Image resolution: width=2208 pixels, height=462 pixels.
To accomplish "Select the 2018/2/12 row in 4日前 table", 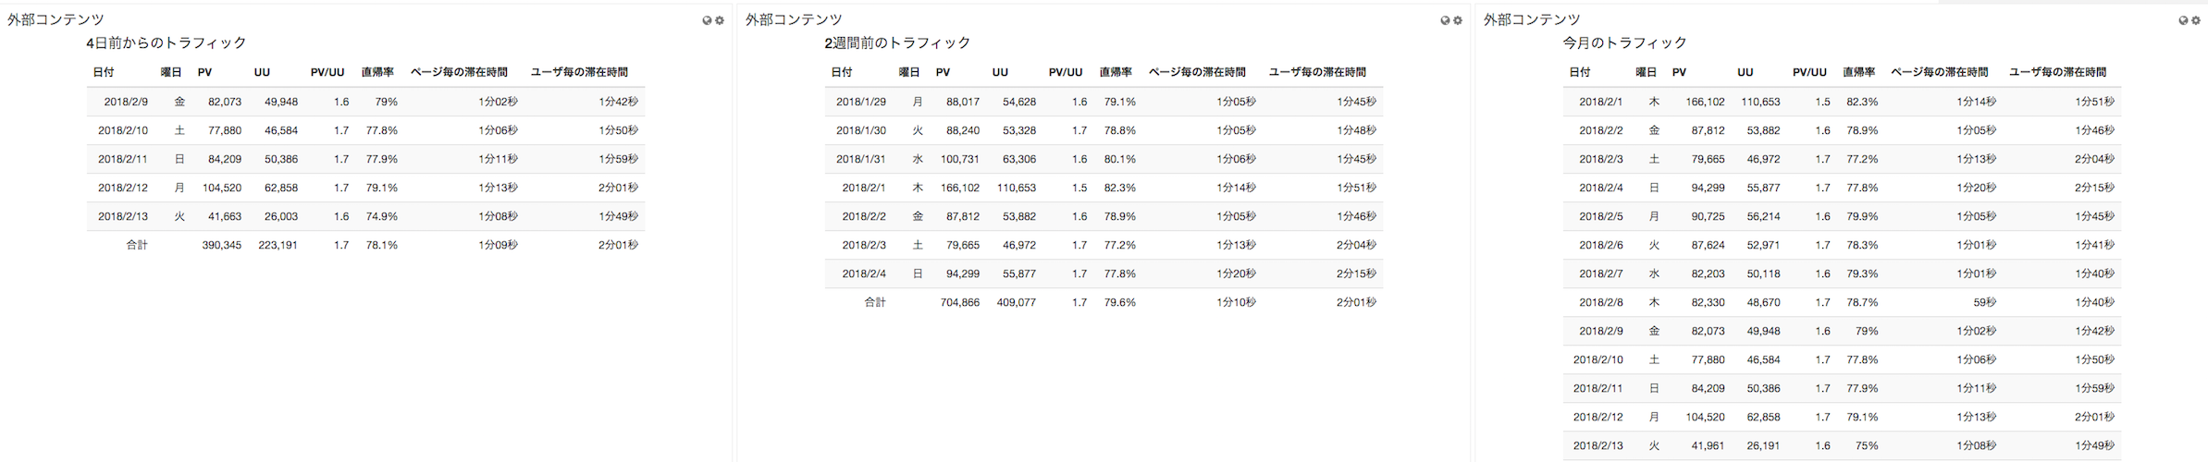I will pyautogui.click(x=366, y=188).
